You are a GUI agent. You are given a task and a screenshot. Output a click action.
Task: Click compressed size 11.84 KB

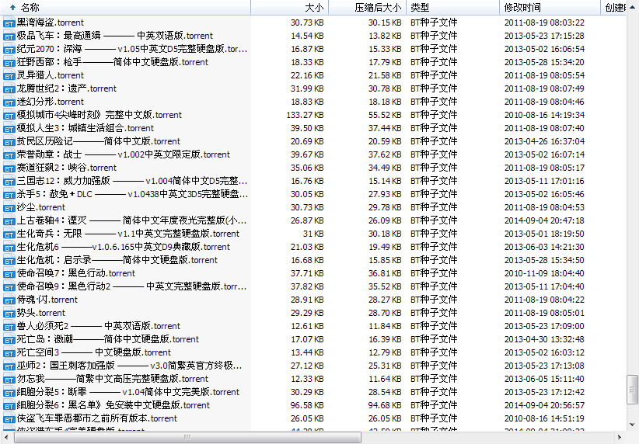(385, 326)
